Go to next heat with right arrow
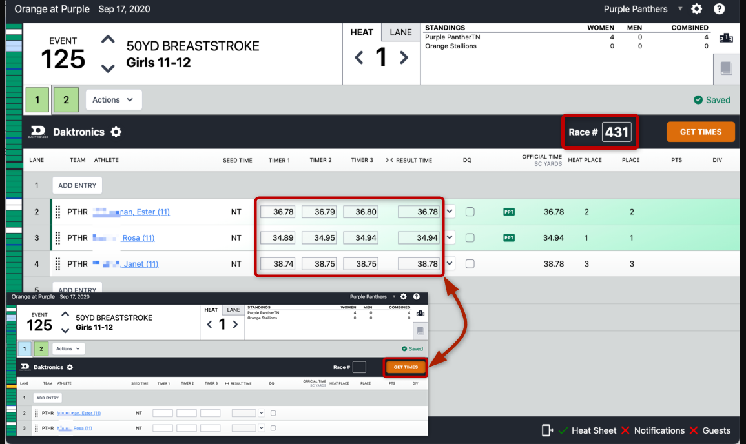 pos(404,57)
